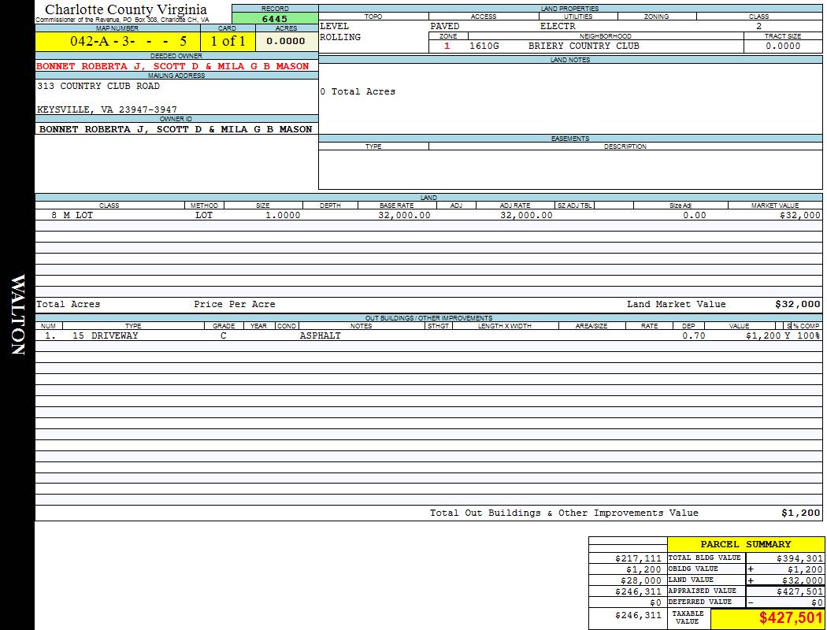Click the WALTON label on black sidebar
The image size is (827, 630).
point(17,315)
